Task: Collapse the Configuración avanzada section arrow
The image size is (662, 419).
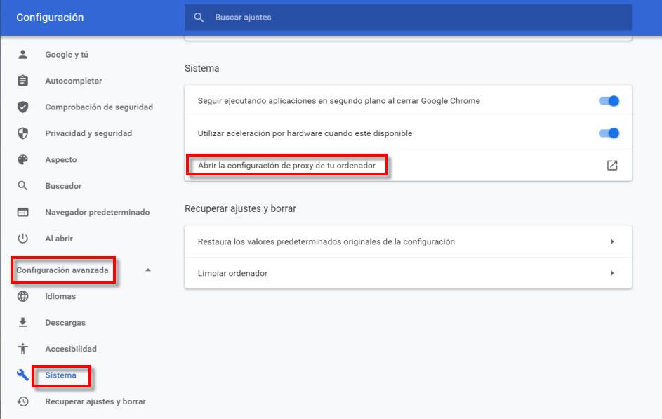Action: tap(147, 270)
